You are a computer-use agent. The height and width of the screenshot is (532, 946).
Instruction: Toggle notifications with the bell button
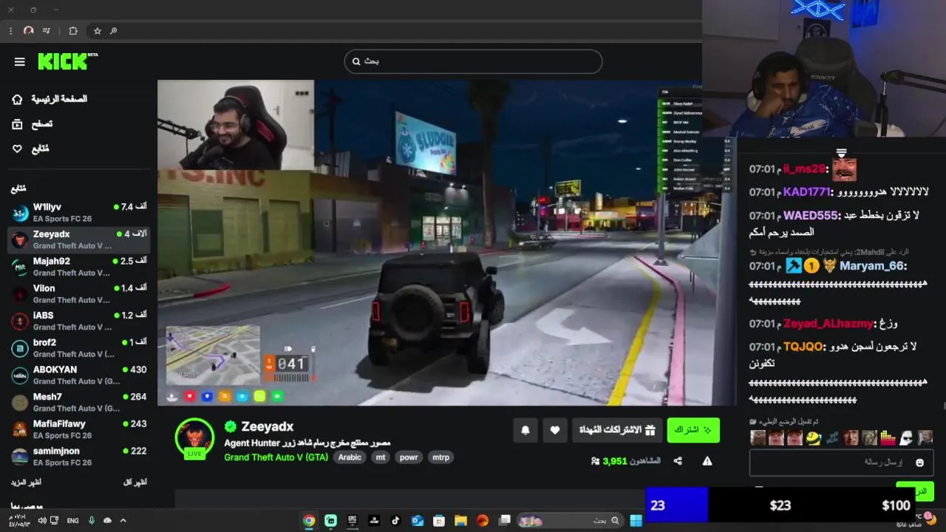pyautogui.click(x=525, y=430)
